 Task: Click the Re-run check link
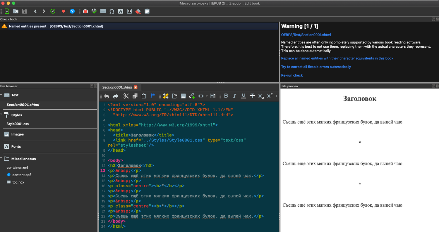292,75
